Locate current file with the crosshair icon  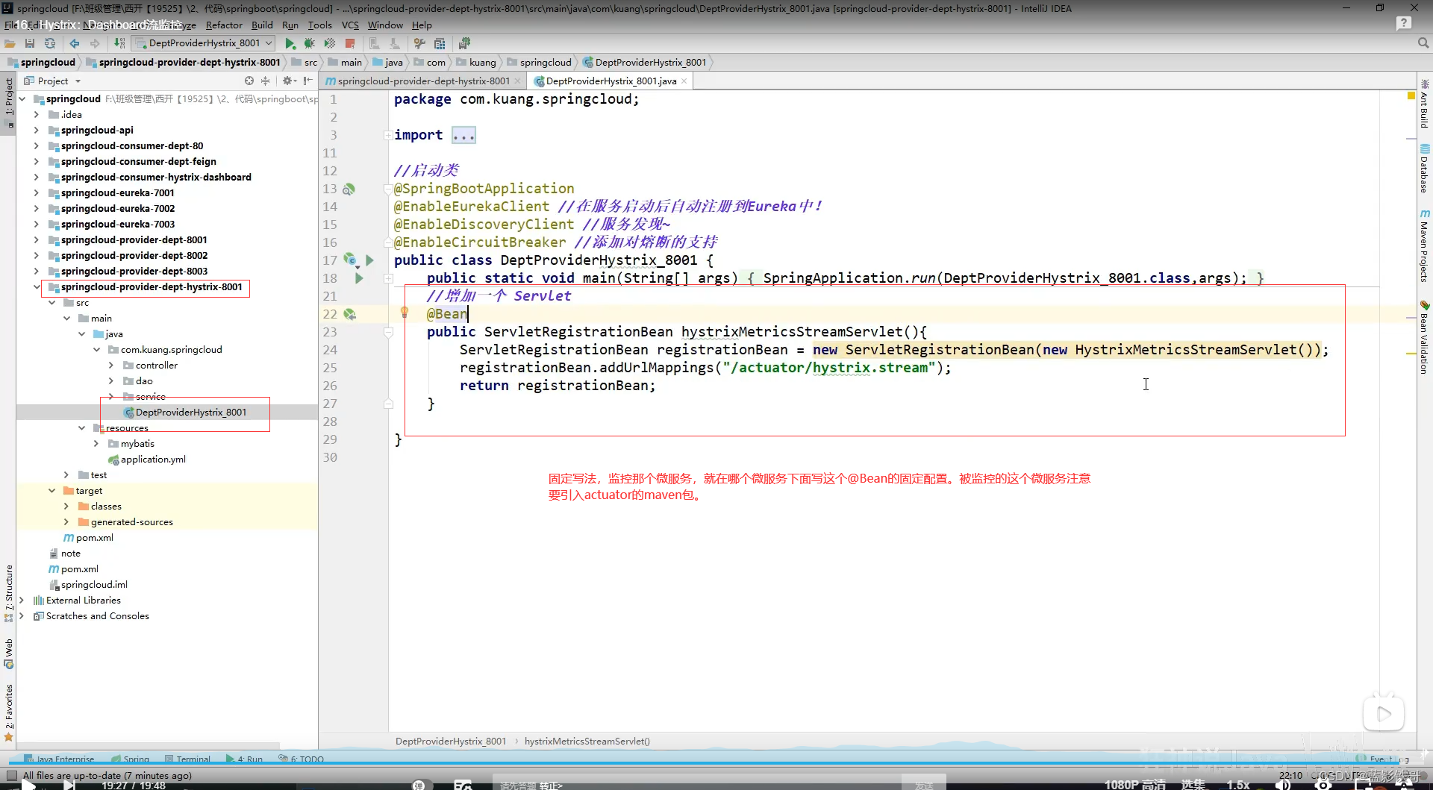(x=249, y=81)
